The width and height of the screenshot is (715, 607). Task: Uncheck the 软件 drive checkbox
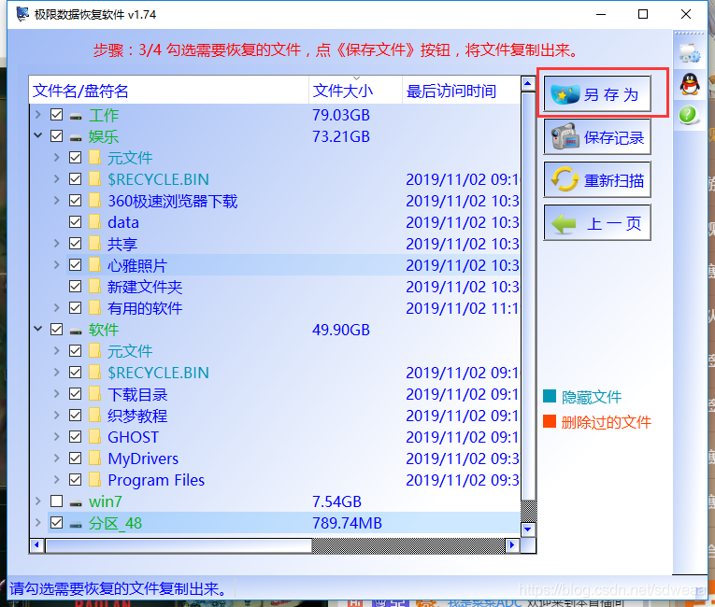click(56, 329)
